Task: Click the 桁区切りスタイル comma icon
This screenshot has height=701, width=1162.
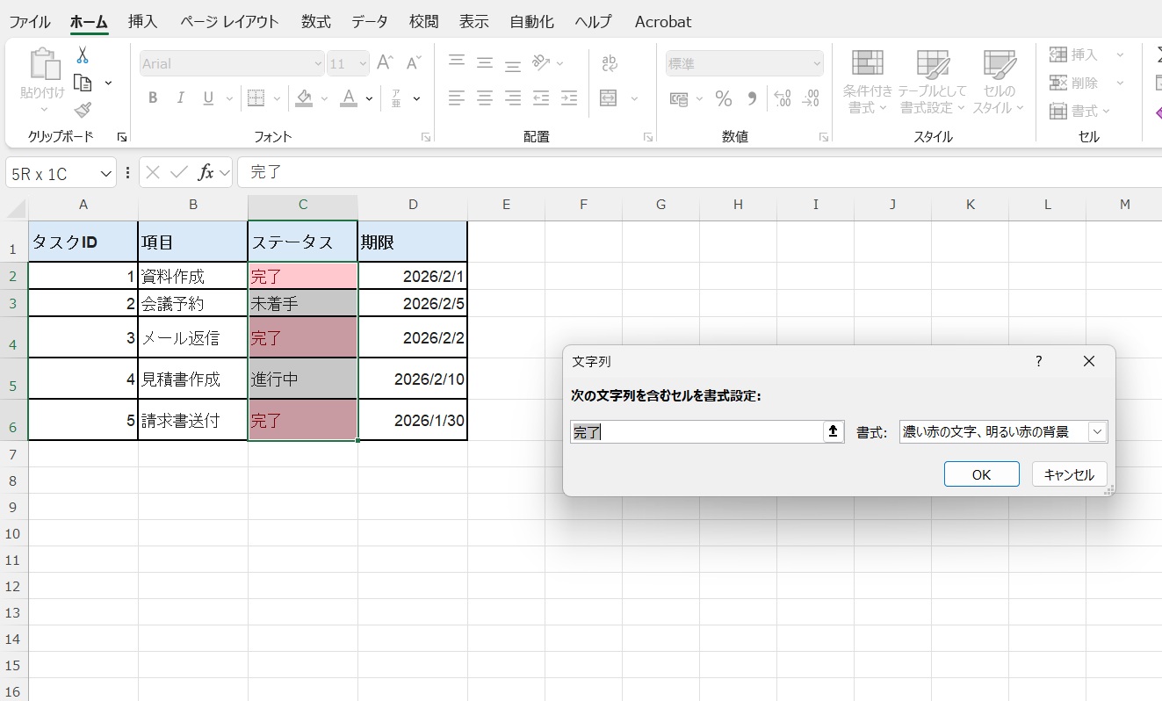Action: (752, 98)
